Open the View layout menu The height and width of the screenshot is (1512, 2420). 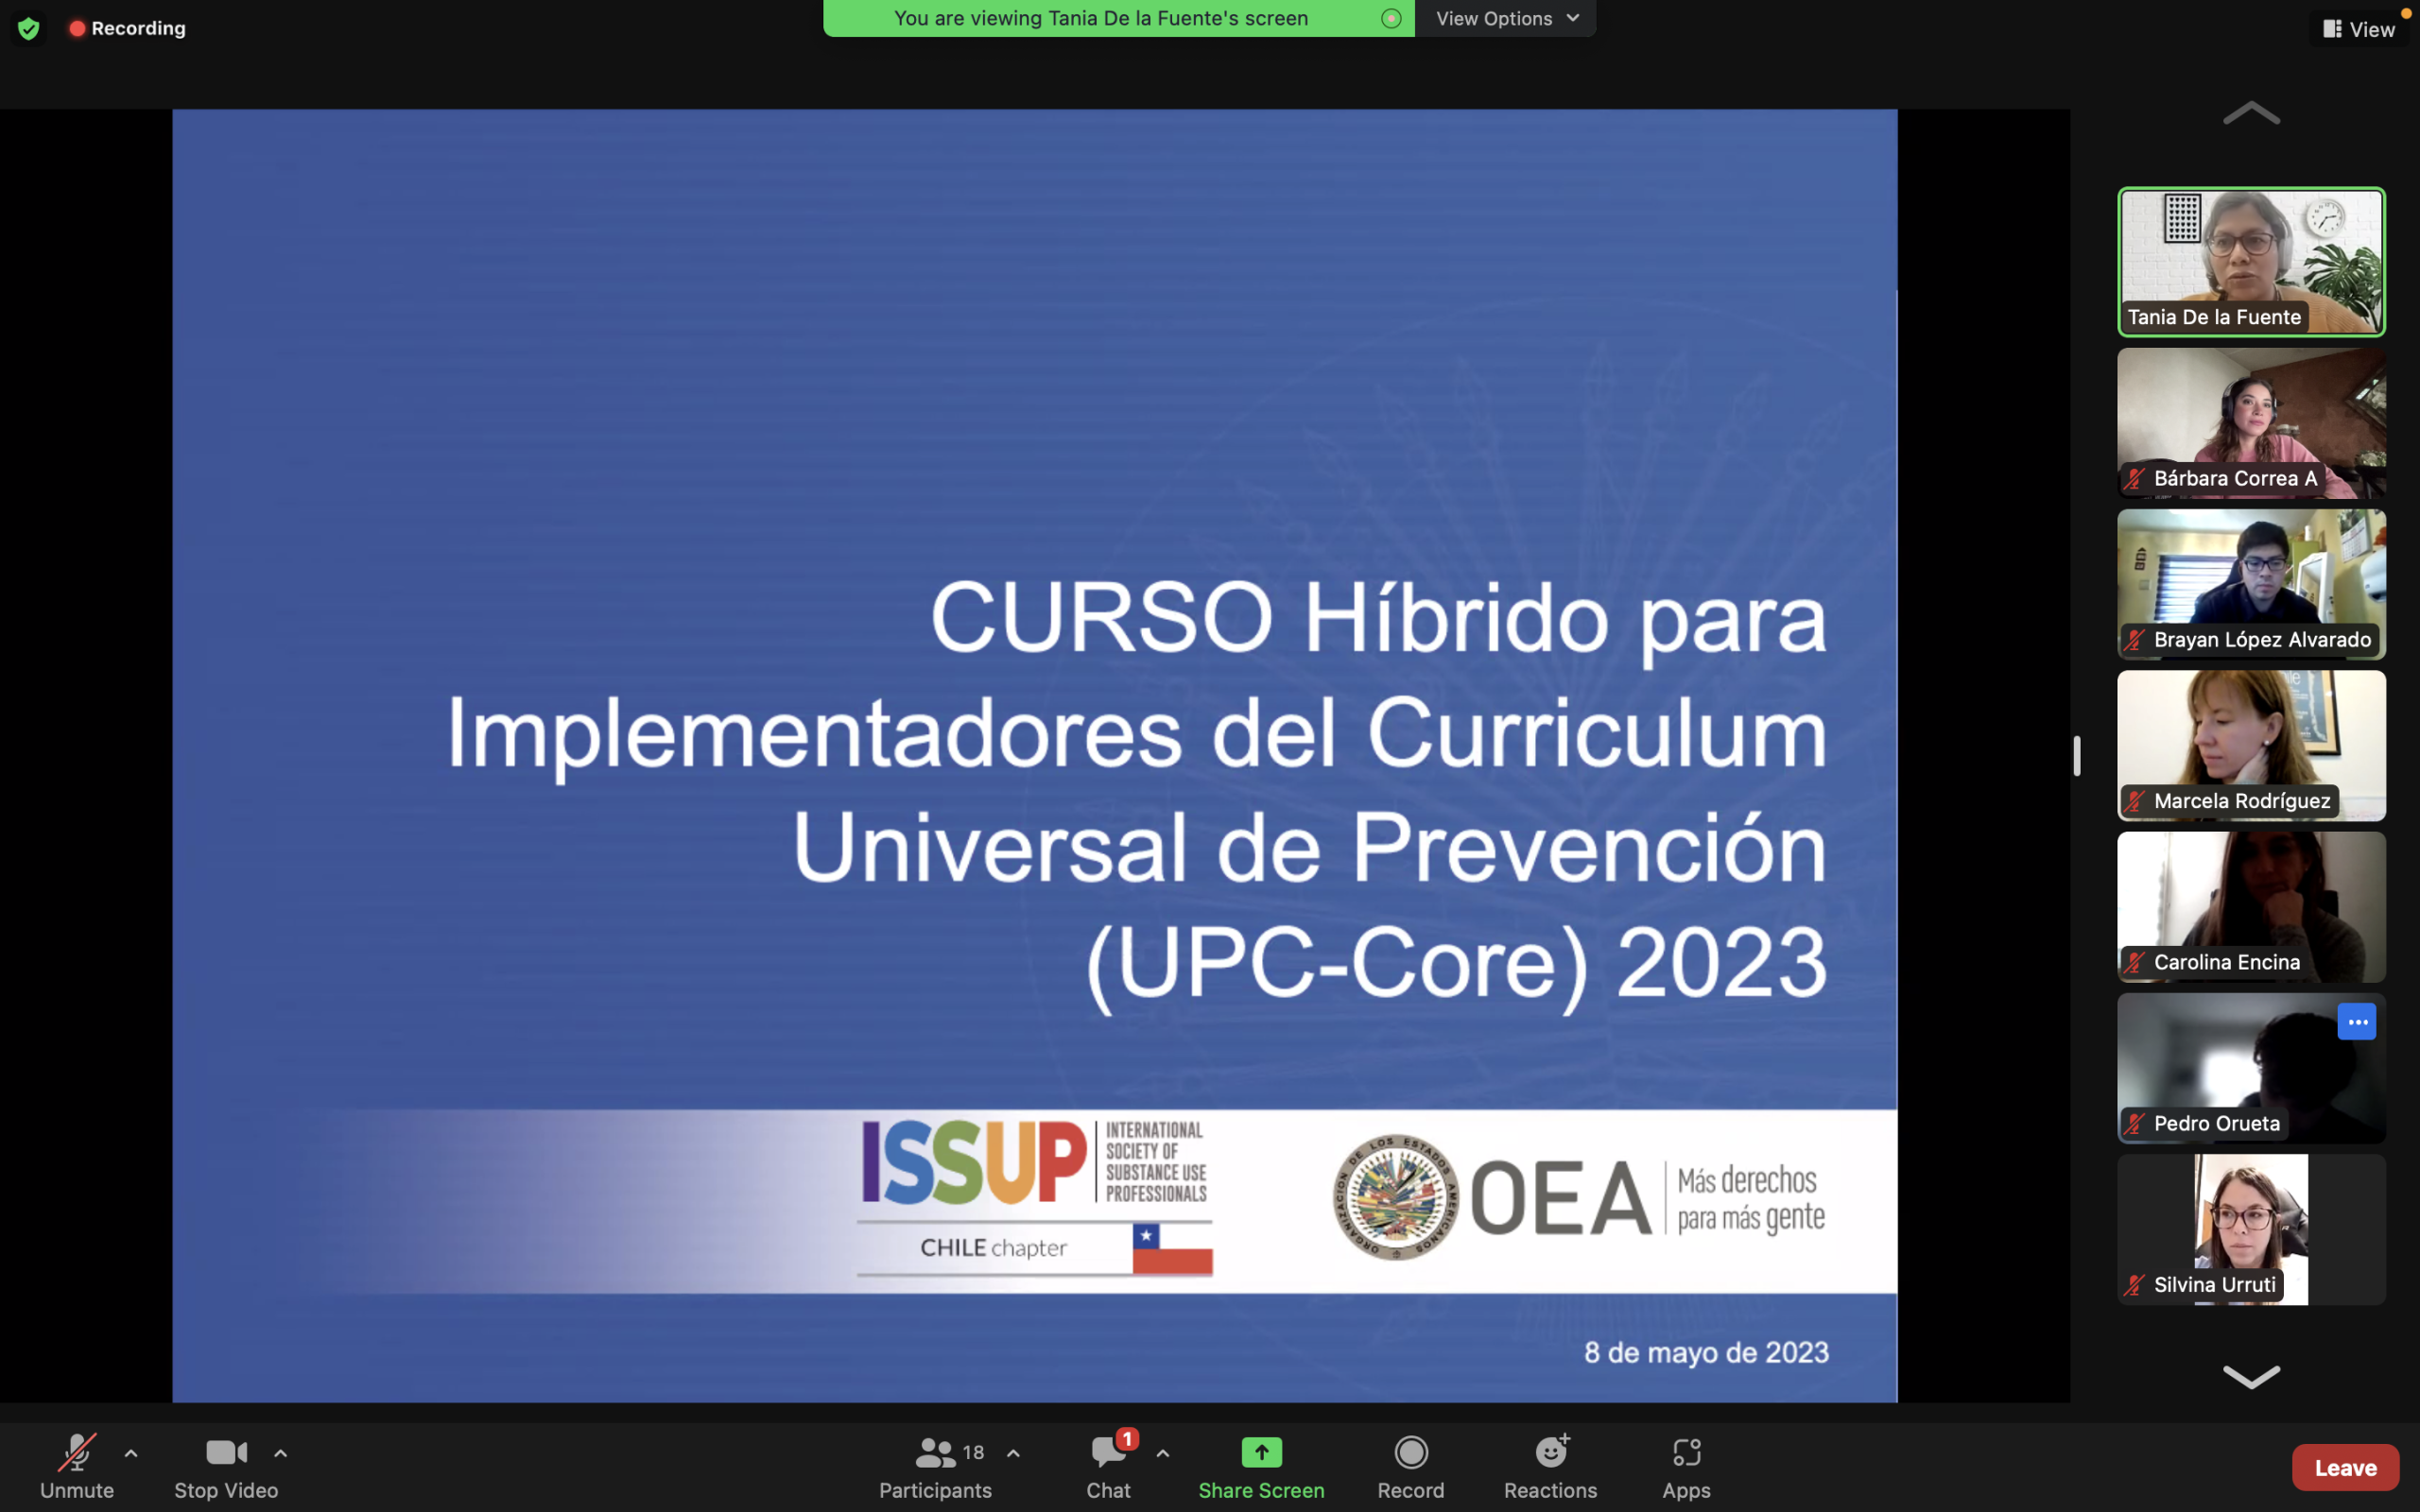point(2360,29)
